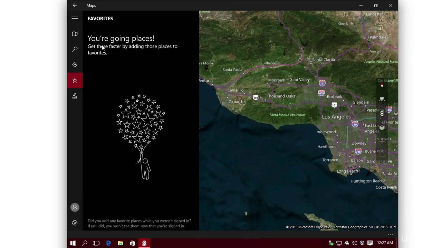Open Maps settings gear

point(75,223)
